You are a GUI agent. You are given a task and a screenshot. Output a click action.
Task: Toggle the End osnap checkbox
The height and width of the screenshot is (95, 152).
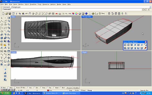[x=2, y=88]
